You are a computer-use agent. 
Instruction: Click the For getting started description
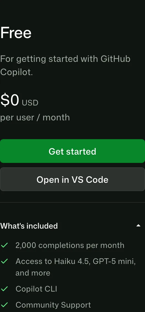(x=65, y=65)
